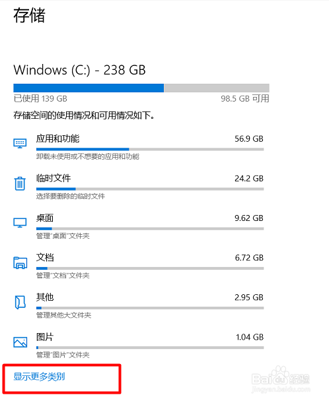The height and width of the screenshot is (401, 329).
Task: Click 管理其他大文件夹 description text
Action: [63, 315]
